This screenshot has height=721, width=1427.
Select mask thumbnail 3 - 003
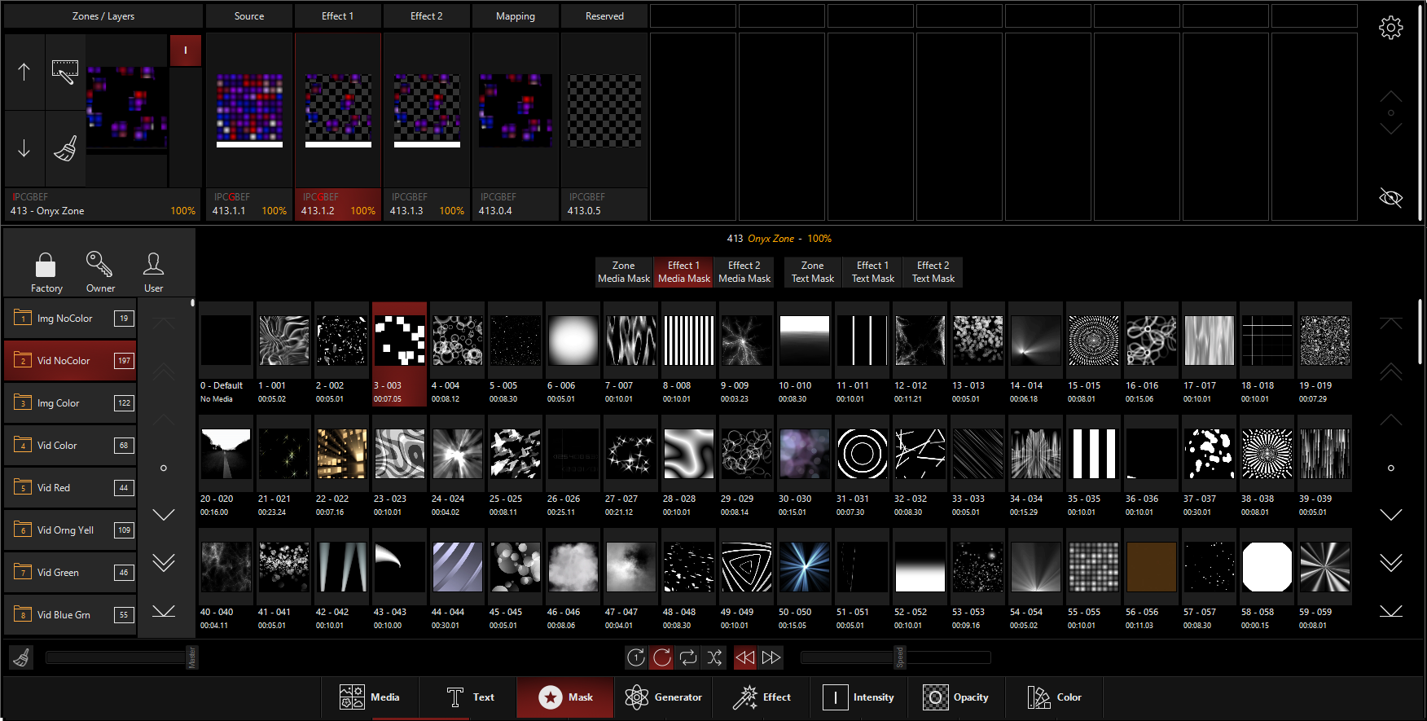pyautogui.click(x=399, y=354)
